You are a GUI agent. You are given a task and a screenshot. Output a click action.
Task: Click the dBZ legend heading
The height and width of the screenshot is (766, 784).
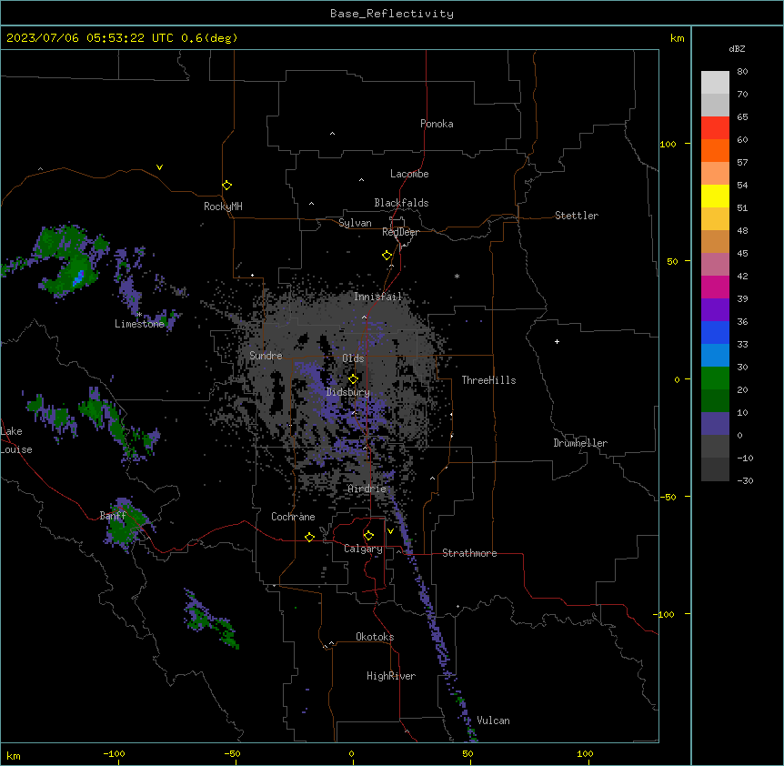click(x=737, y=49)
